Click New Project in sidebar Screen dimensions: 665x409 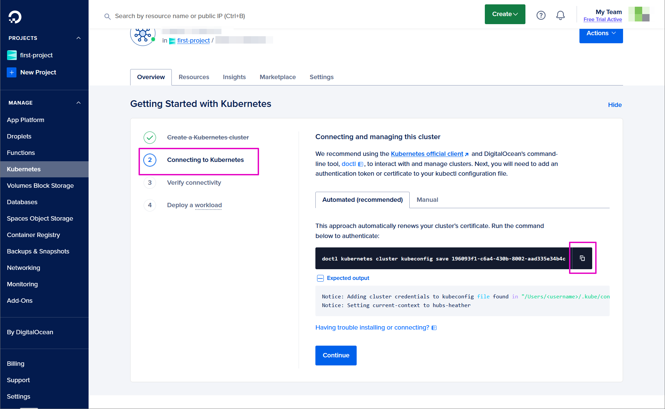pos(38,72)
